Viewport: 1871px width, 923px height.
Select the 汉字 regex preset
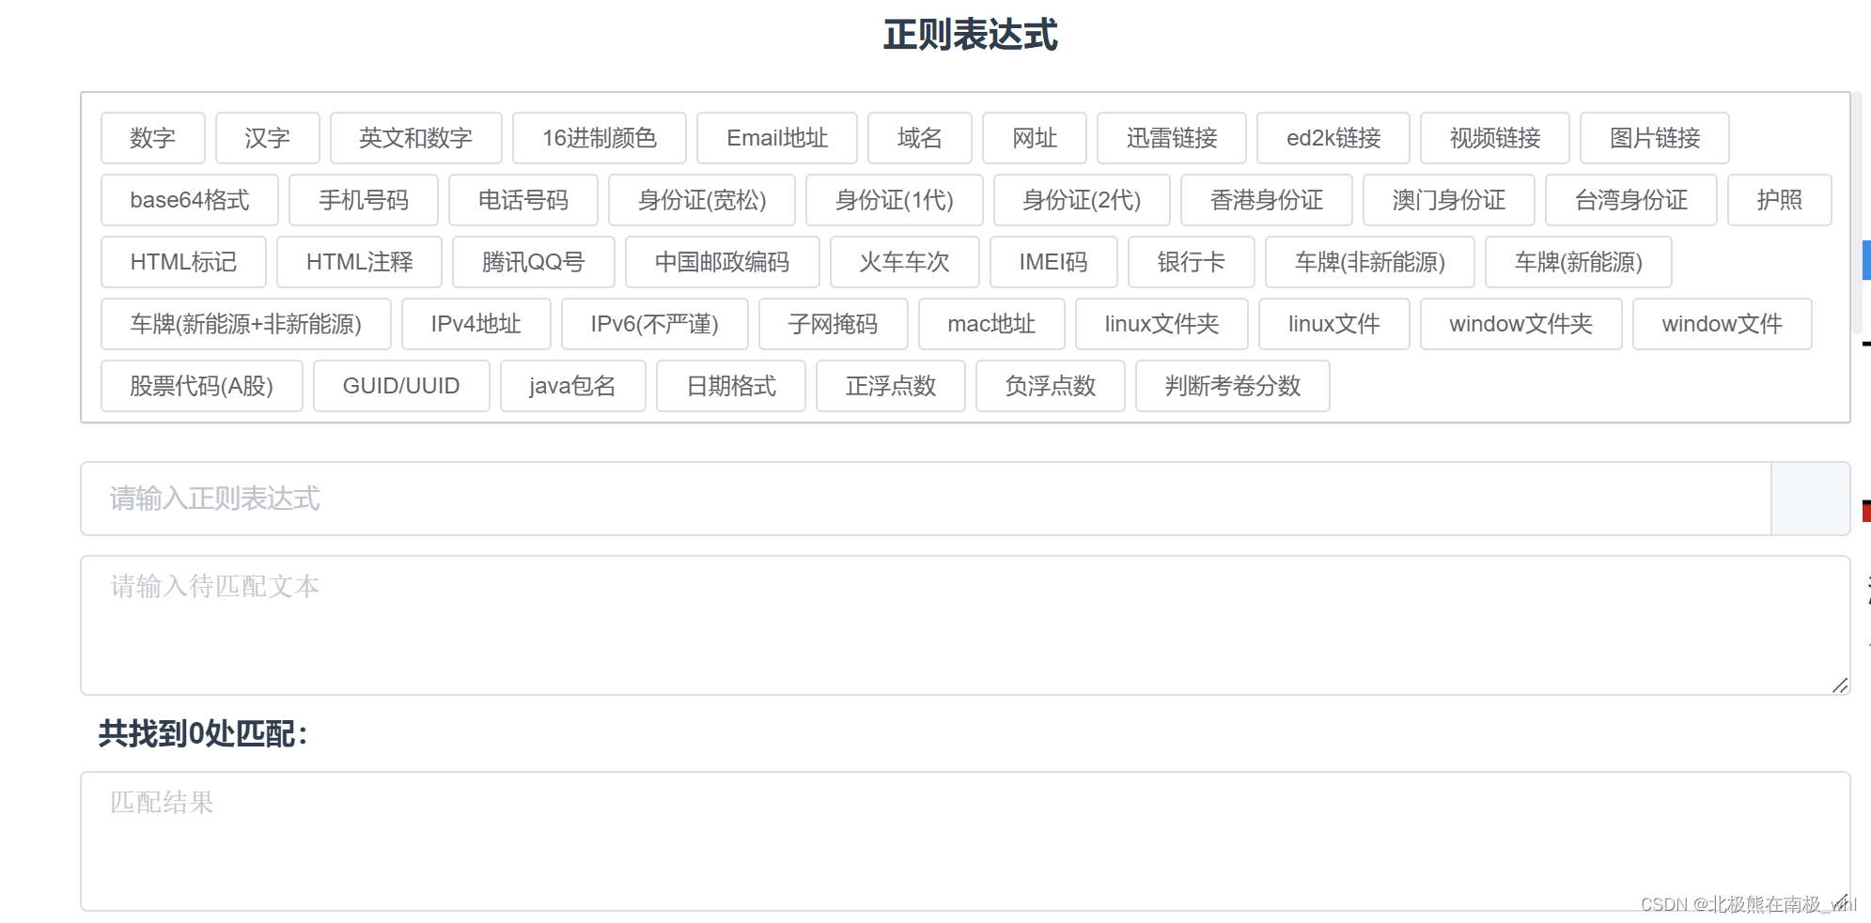tap(268, 137)
